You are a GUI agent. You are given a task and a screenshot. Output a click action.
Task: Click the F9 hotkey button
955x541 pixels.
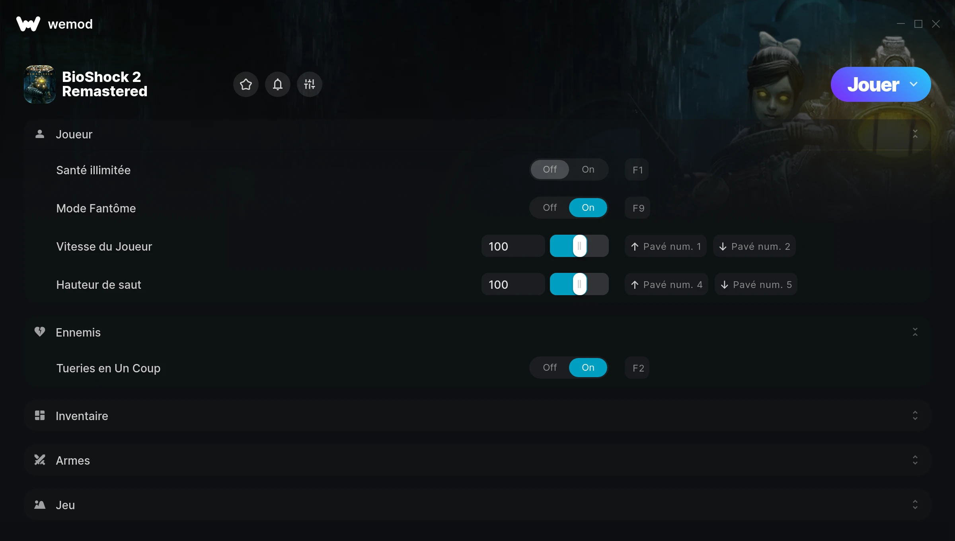click(637, 208)
